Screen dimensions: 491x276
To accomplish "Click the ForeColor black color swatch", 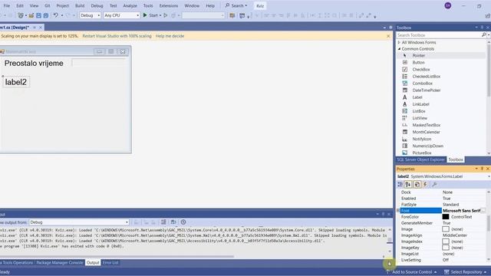I will click(446, 216).
